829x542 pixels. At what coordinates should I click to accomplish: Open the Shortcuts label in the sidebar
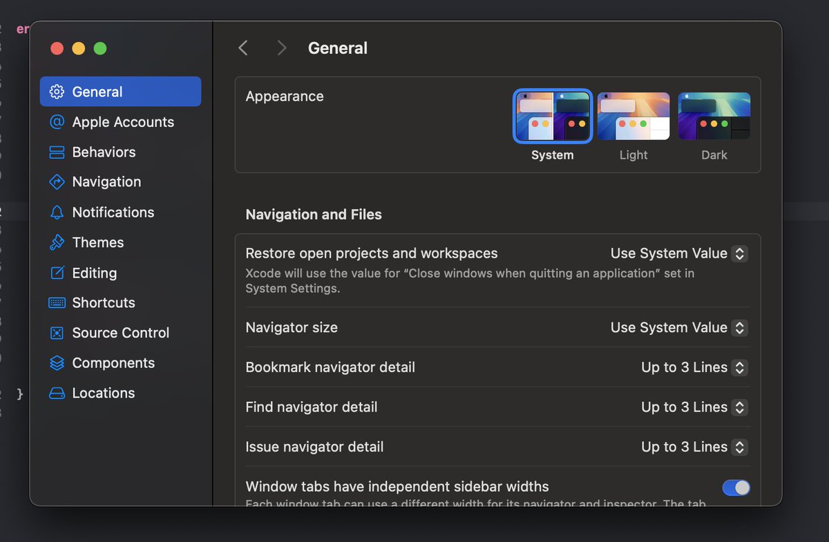point(104,302)
